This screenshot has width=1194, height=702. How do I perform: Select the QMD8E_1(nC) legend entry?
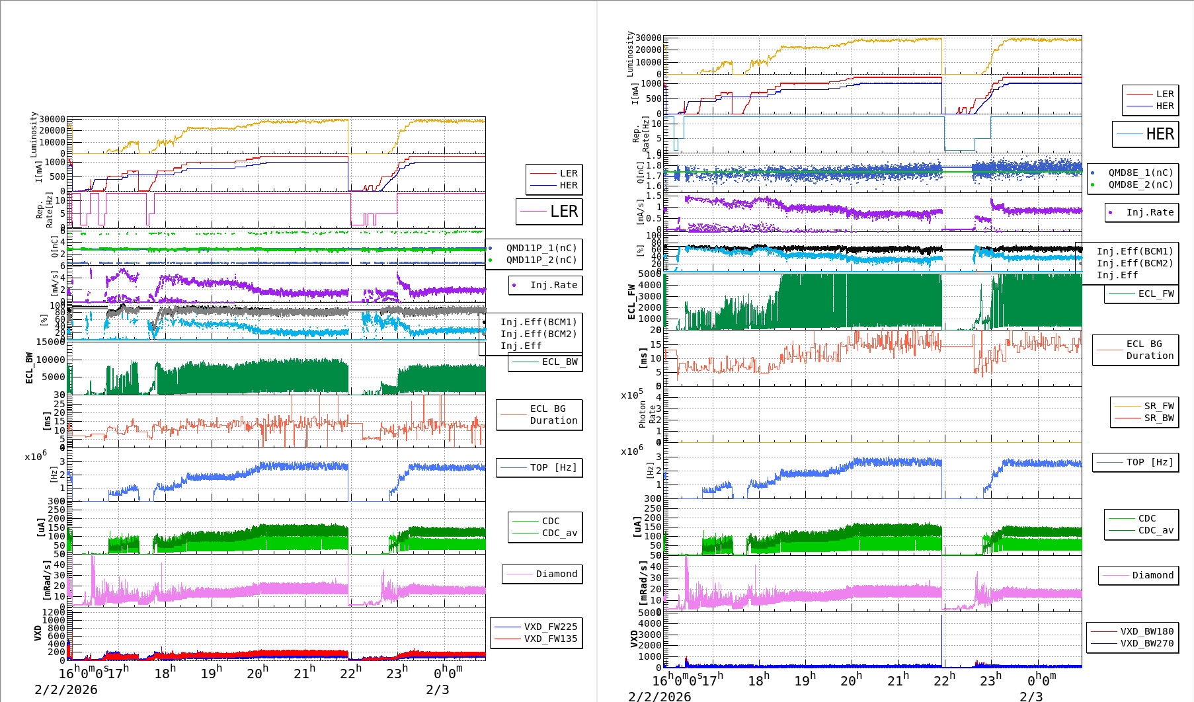pyautogui.click(x=1141, y=173)
